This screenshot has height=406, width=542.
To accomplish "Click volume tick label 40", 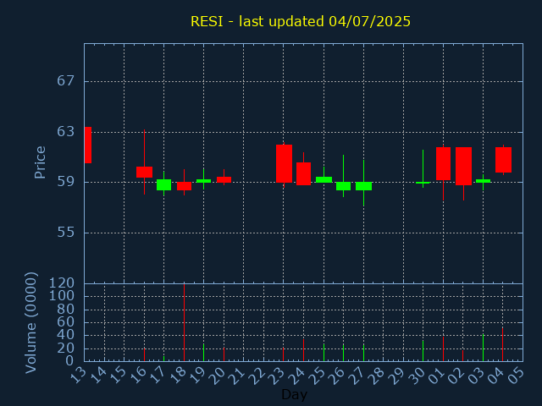I will coord(66,335).
